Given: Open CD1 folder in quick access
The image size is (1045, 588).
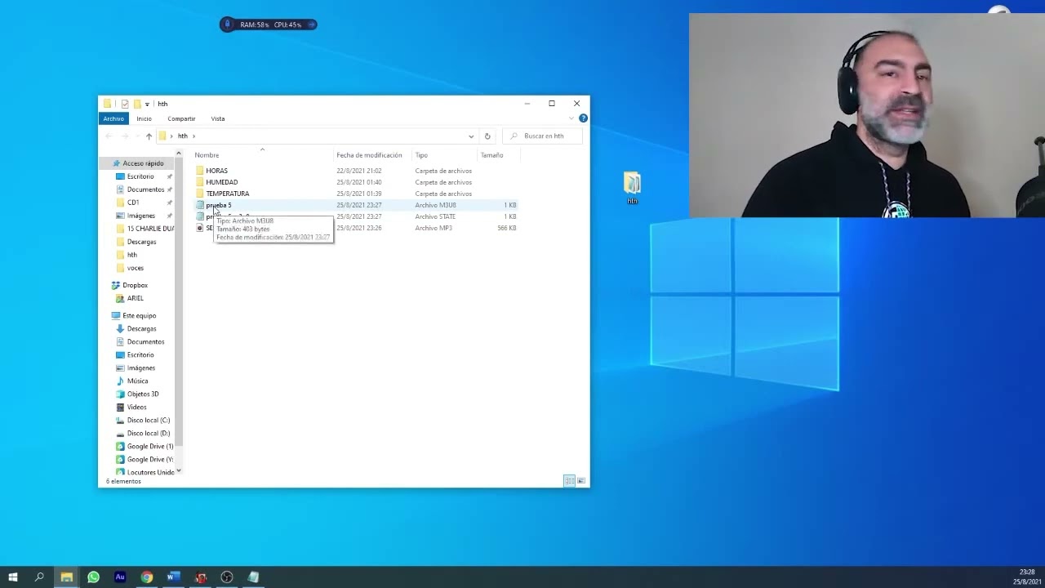Looking at the screenshot, I should coord(132,203).
